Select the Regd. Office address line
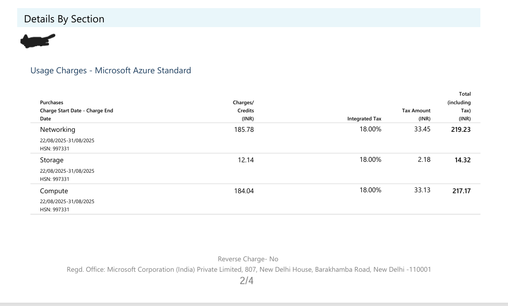Screen dimensions: 508x306 249,269
